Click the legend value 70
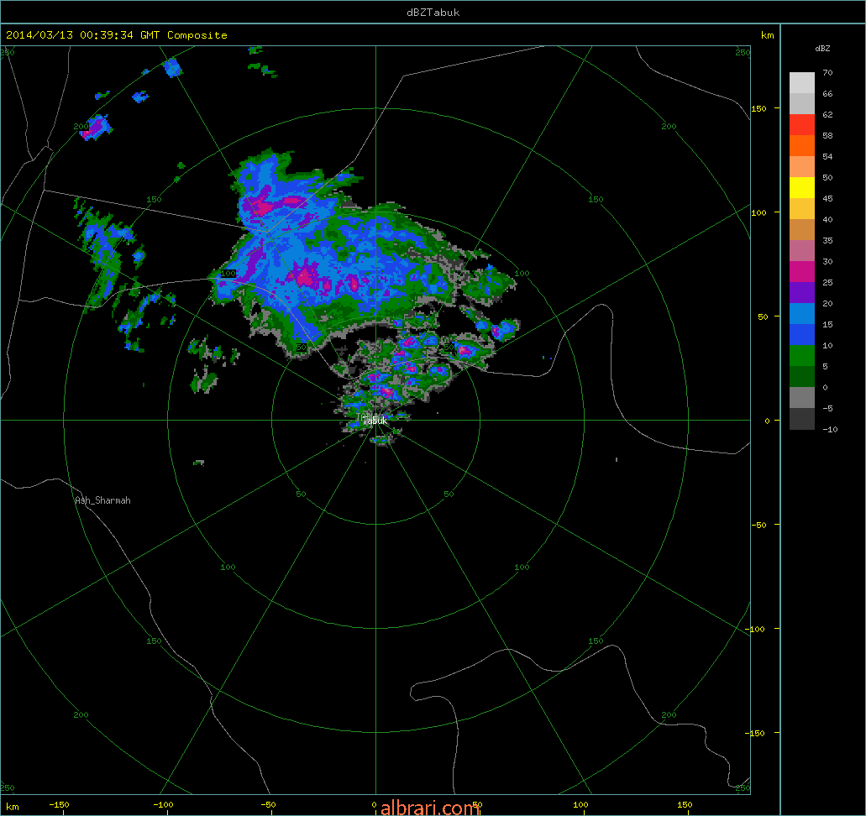The width and height of the screenshot is (866, 816). pos(827,72)
